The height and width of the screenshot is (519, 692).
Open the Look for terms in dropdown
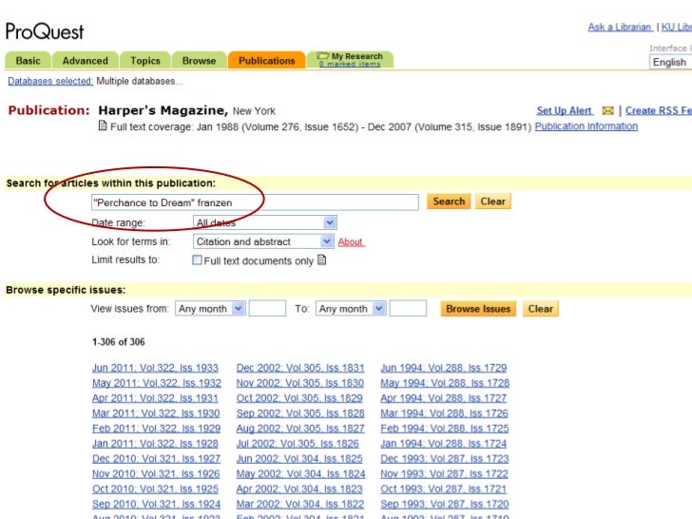[x=262, y=241]
